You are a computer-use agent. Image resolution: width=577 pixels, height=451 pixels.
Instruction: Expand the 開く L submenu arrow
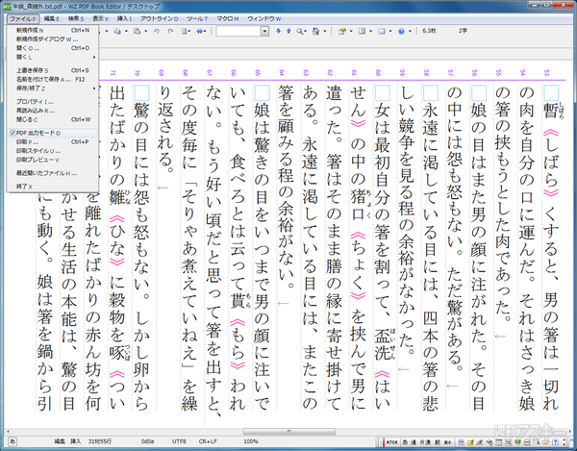coord(94,57)
